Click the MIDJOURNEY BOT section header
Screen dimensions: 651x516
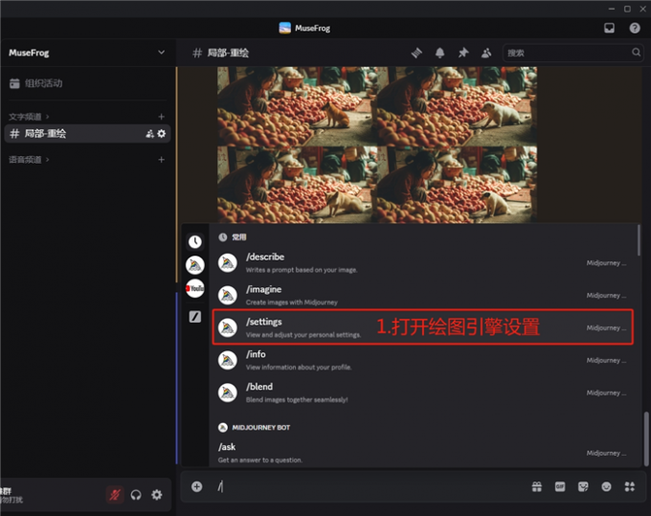[254, 427]
